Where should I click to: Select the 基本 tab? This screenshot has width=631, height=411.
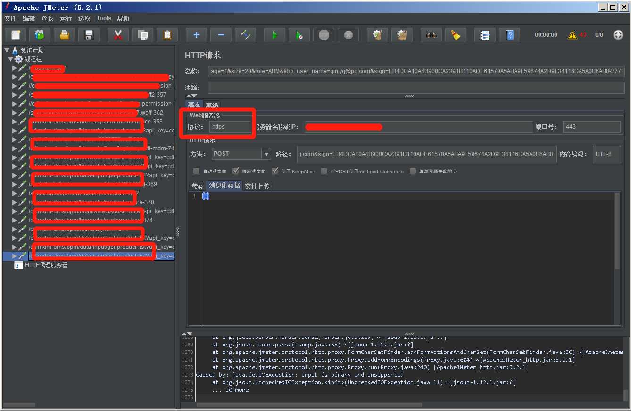pos(194,105)
